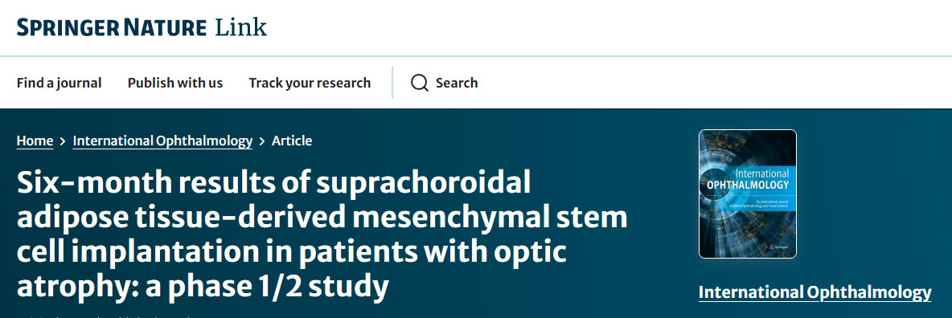The height and width of the screenshot is (318, 952).
Task: Click the cut-off publication line below title
Action: click(103, 315)
